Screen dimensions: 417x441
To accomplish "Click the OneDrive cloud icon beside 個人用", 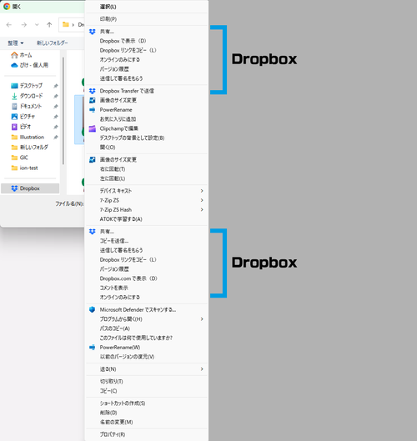I will 14,65.
